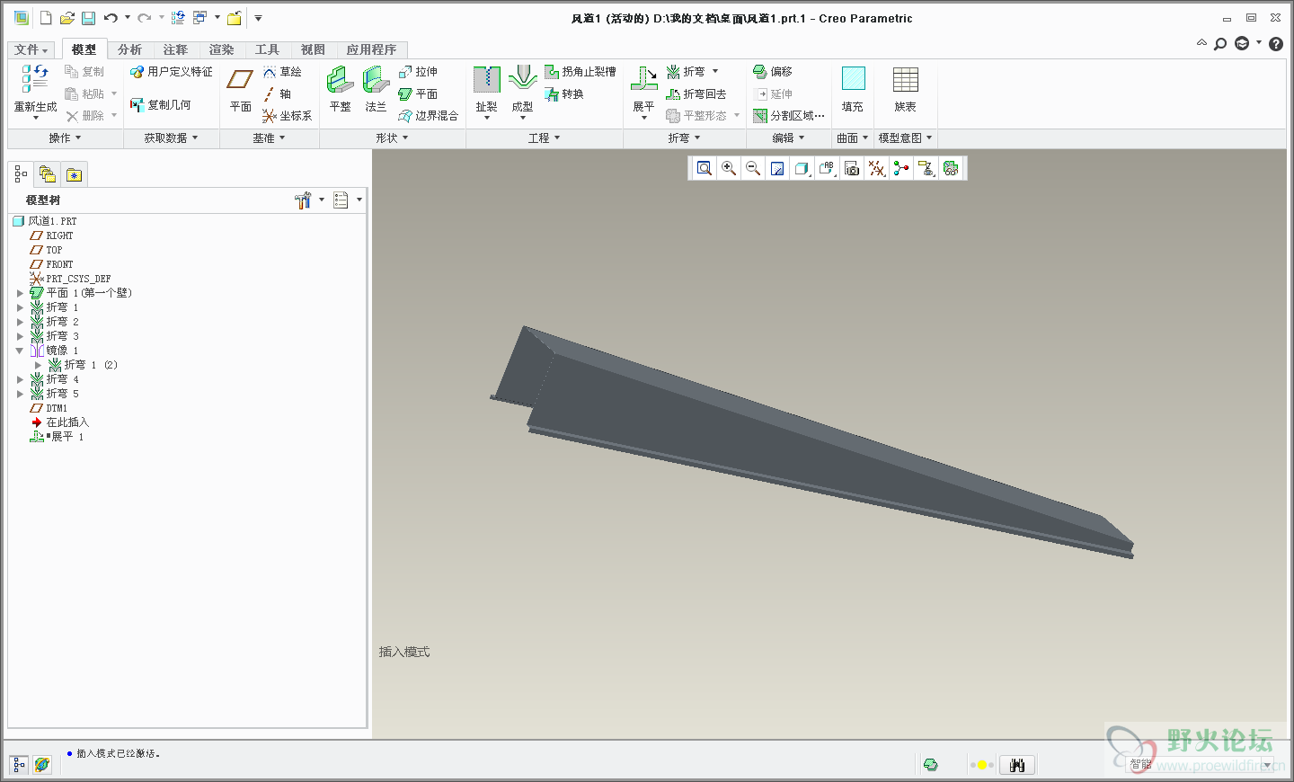This screenshot has width=1294, height=782.
Task: Click the Sketch (草绘) tool
Action: pos(283,72)
